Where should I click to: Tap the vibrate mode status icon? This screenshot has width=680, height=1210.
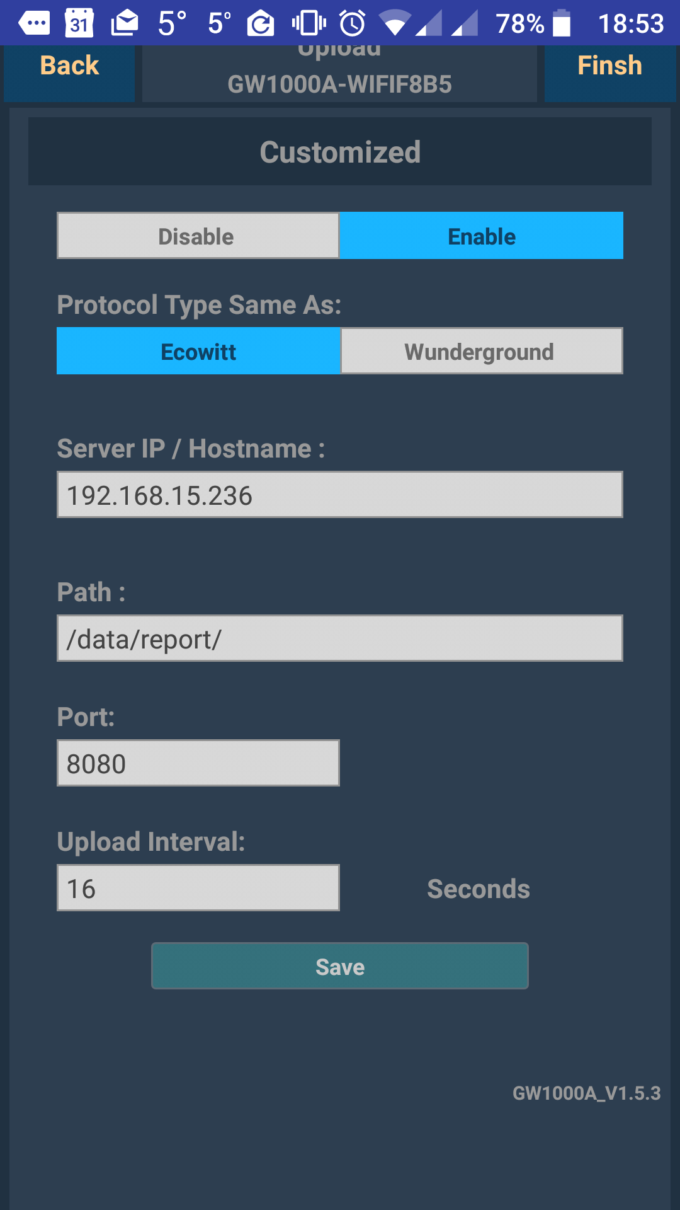click(x=309, y=24)
